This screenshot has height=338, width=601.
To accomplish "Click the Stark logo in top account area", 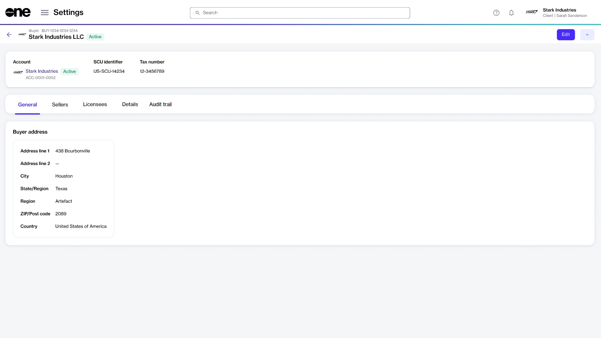I will (531, 12).
